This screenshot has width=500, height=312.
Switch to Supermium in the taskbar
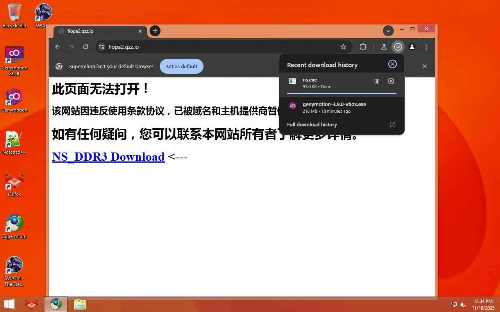coord(55,304)
